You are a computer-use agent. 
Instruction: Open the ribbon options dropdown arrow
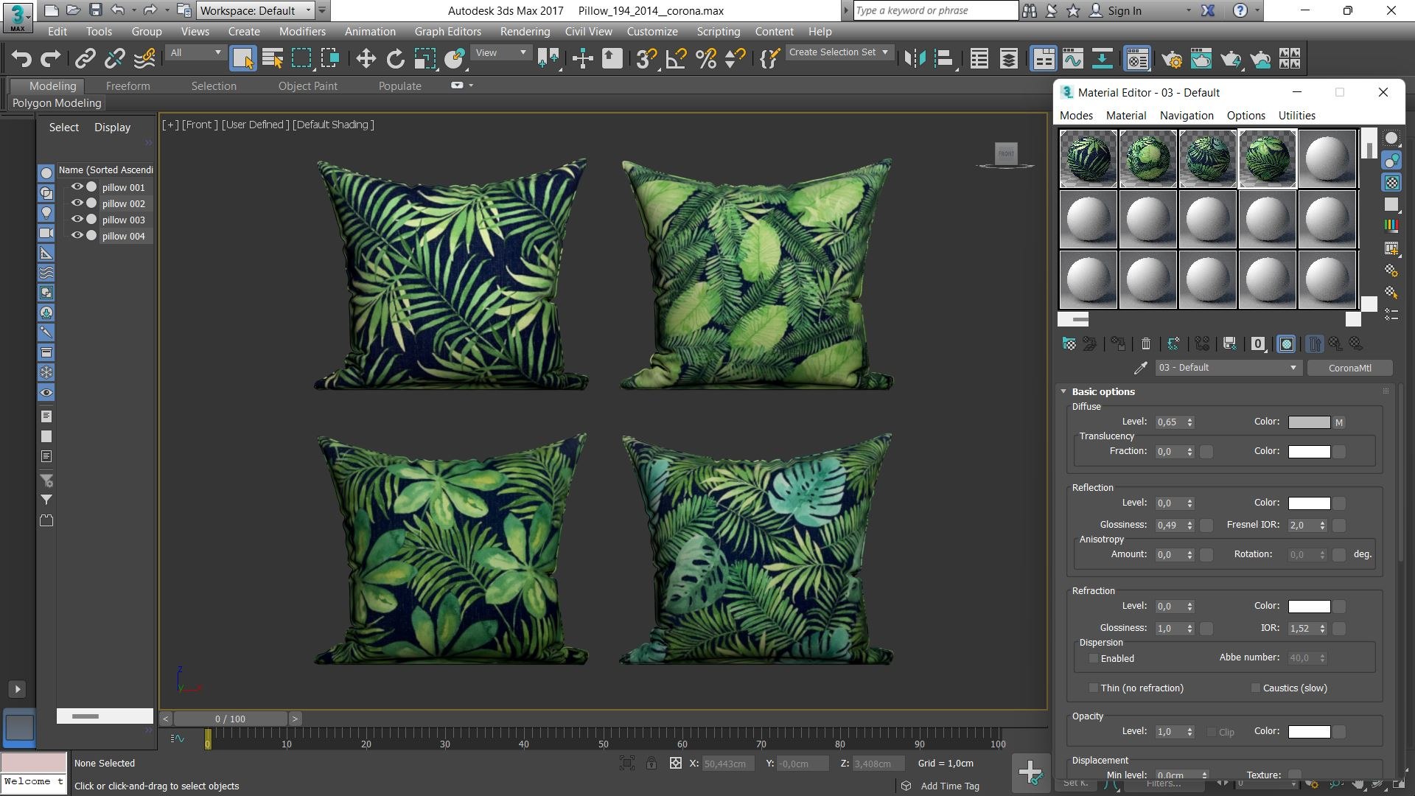(471, 85)
